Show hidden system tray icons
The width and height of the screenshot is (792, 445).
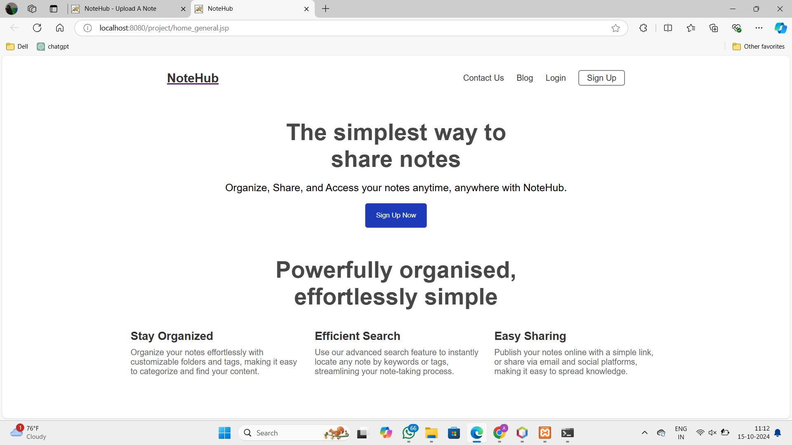tap(645, 433)
